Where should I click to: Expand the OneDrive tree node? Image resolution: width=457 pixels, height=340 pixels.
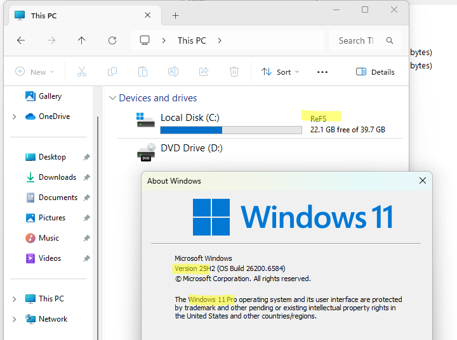click(x=14, y=116)
